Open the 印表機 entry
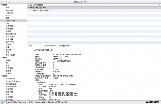The height and width of the screenshot is (104, 161). click(8, 31)
